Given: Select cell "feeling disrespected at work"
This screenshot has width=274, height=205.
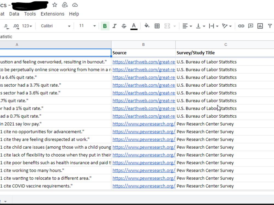Looking at the screenshot, I should 56,139.
